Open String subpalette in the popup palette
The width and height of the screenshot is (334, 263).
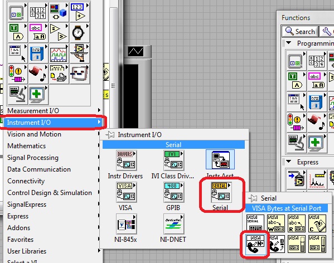tap(38, 32)
